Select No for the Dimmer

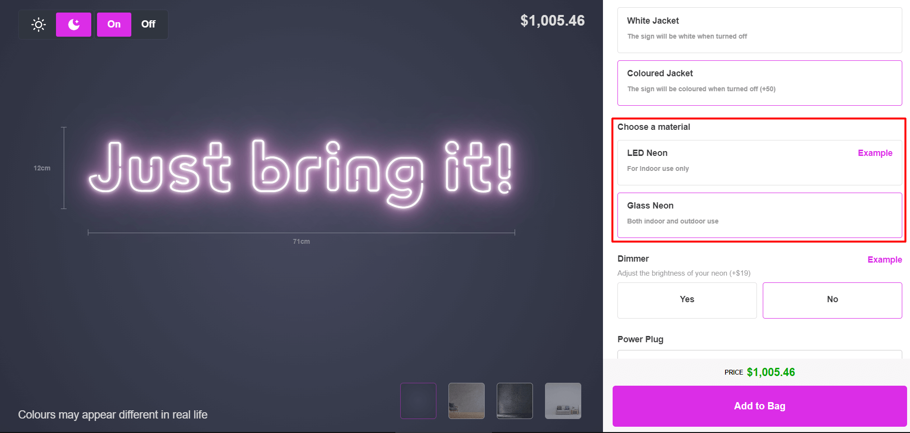click(x=832, y=300)
